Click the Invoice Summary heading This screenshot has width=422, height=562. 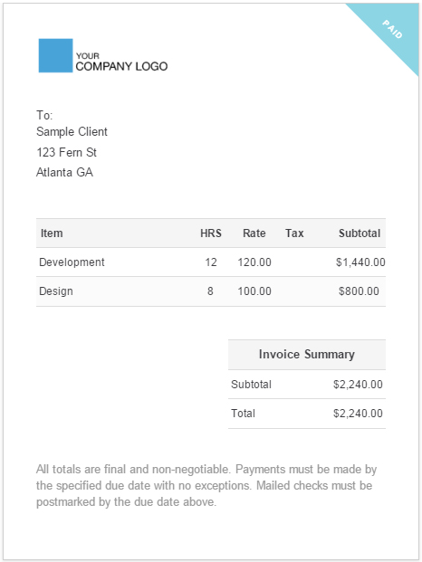[307, 354]
